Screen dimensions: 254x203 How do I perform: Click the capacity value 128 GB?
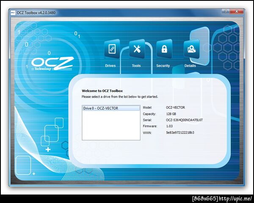(171, 114)
